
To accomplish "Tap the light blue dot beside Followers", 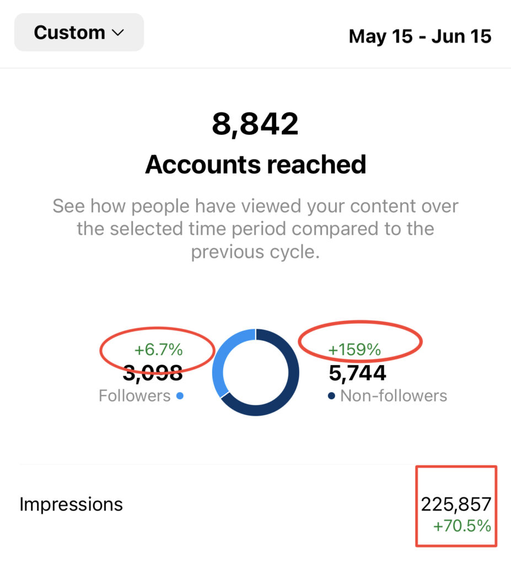I will [x=180, y=396].
